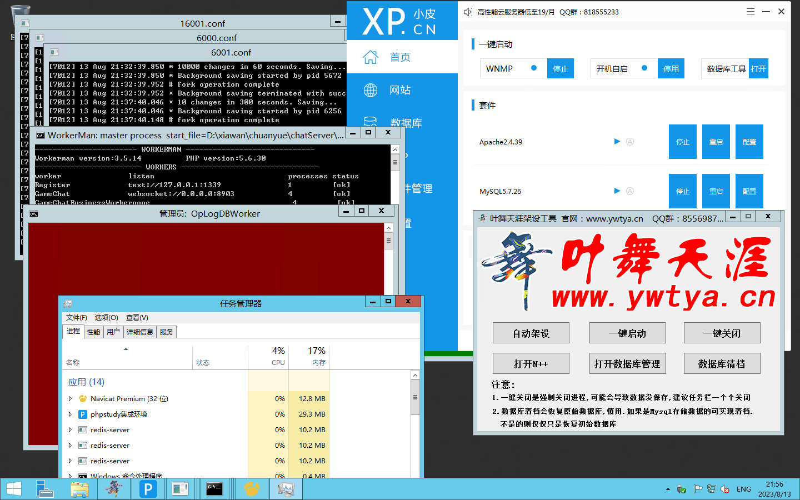800x500 pixels.
Task: Click the 6001.conf window title icon
Action: click(54, 52)
